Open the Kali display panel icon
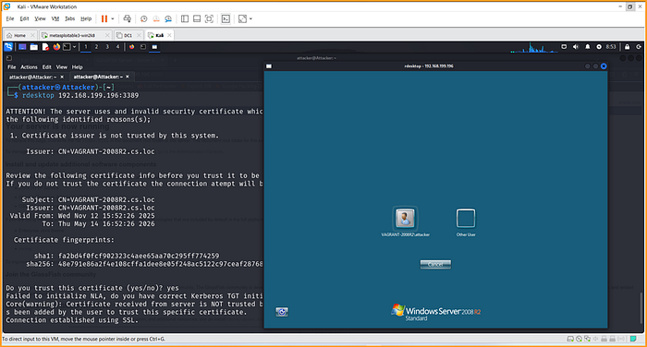647x347 pixels. click(564, 47)
